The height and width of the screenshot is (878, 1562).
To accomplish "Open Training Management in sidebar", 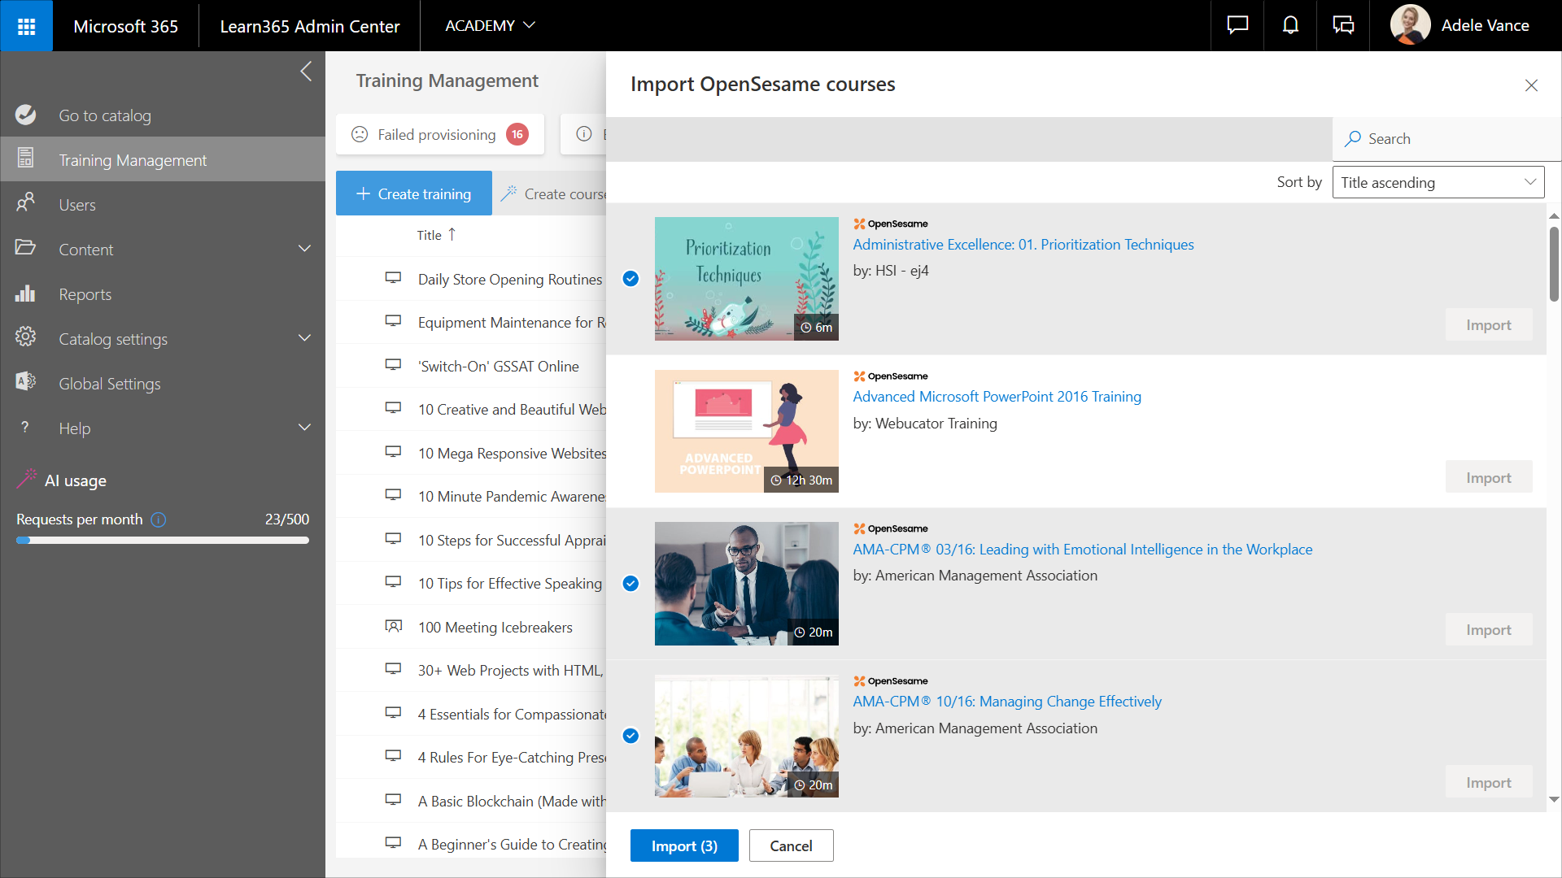I will 163,159.
